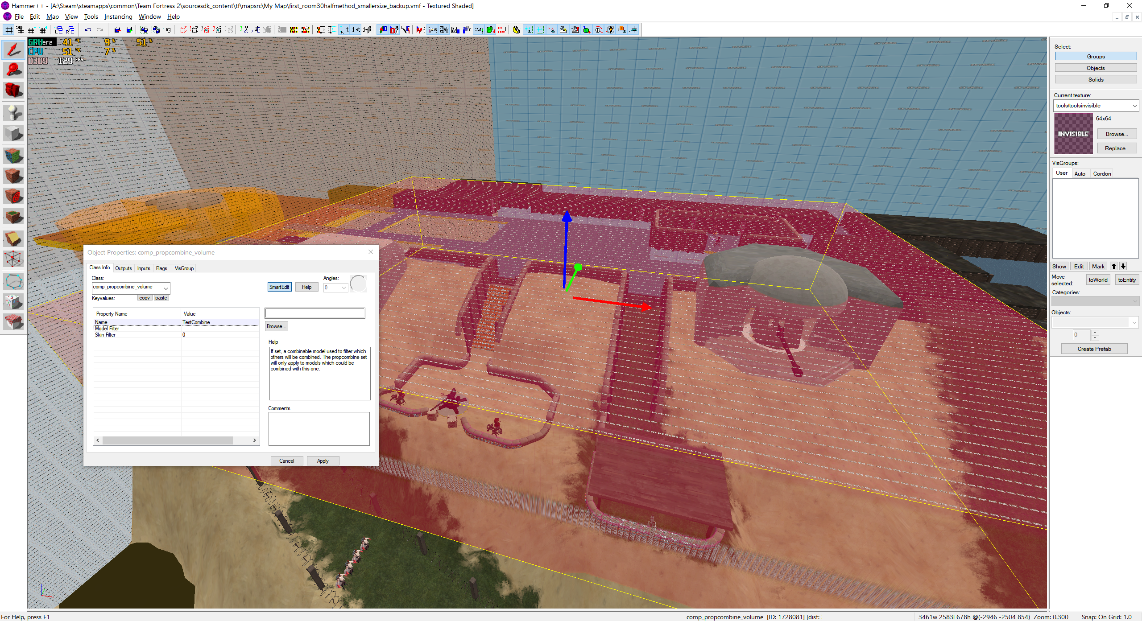The height and width of the screenshot is (621, 1142).
Task: Open the Instancing menu
Action: point(118,16)
